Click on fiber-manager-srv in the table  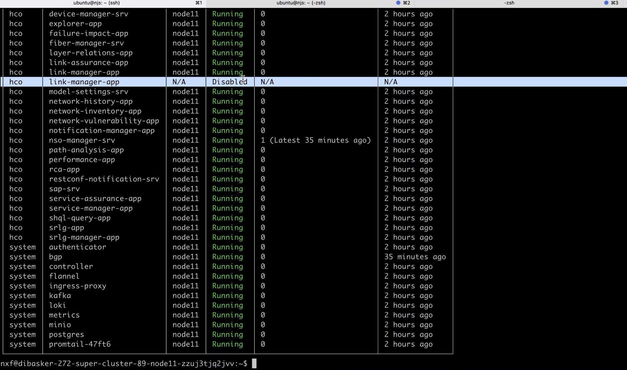coord(86,43)
